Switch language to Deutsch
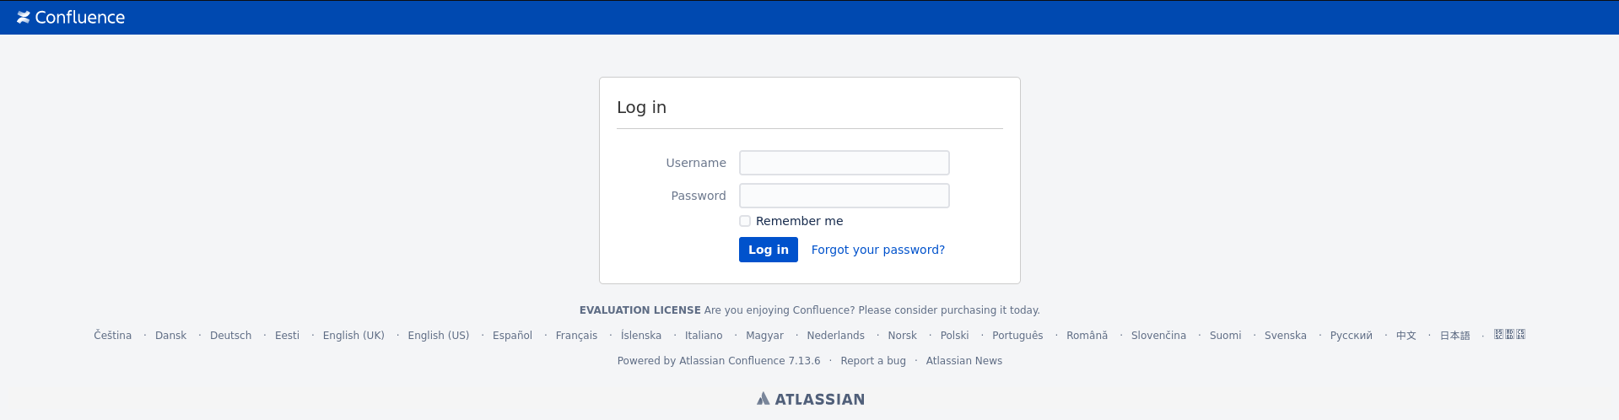 (231, 336)
